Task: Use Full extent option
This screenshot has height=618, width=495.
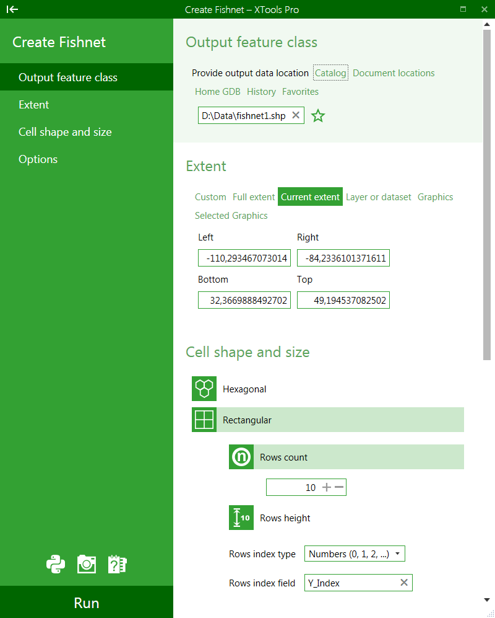Action: pyautogui.click(x=254, y=196)
